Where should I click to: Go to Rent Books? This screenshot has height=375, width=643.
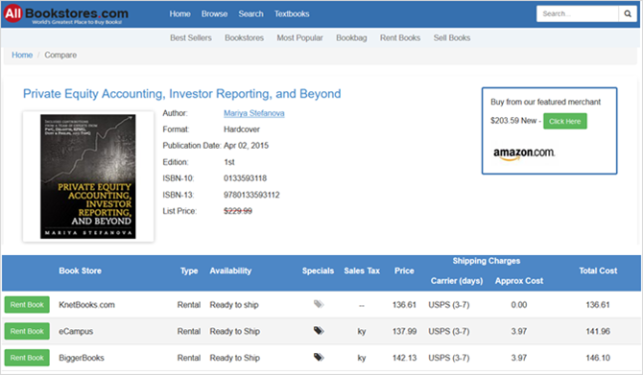click(400, 37)
